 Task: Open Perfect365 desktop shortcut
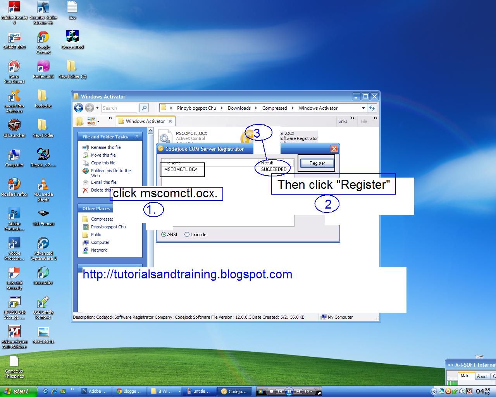pos(43,70)
